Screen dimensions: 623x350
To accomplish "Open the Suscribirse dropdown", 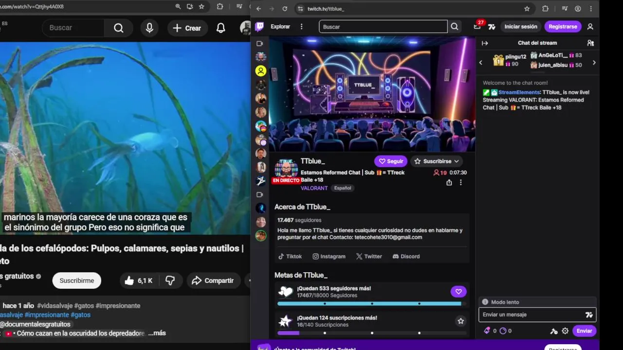I will [437, 161].
